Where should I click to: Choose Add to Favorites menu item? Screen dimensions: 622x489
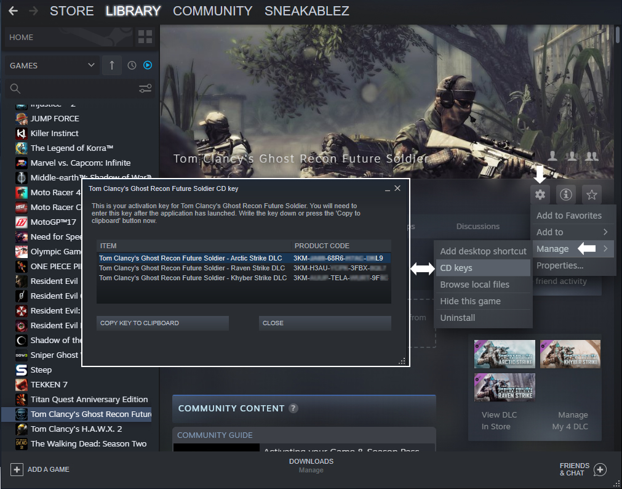[573, 216]
